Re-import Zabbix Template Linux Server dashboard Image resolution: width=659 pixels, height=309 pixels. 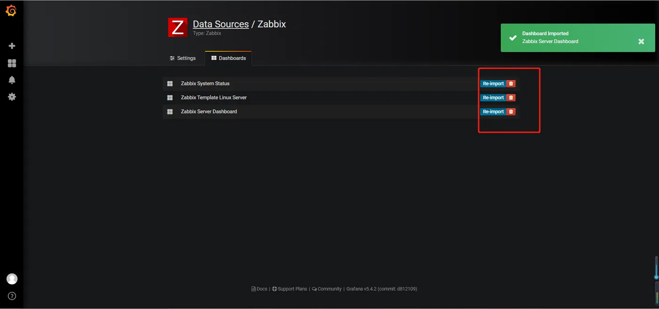click(x=493, y=98)
